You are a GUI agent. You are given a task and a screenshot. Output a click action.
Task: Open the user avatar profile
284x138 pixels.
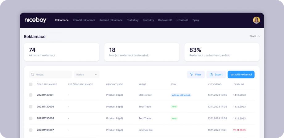pos(256,20)
